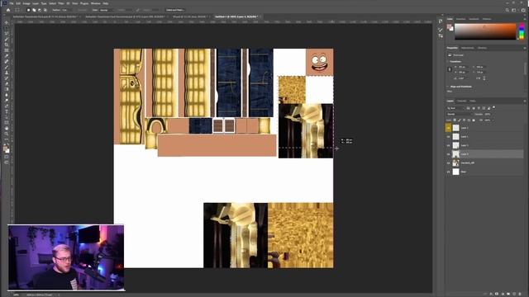The image size is (529, 297).
Task: Hide Layer 4 with its eye icon
Action: click(448, 154)
